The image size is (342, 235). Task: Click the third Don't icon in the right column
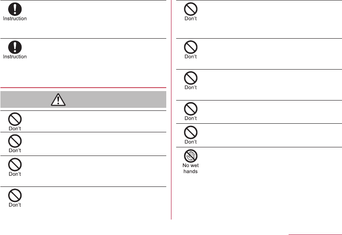click(191, 78)
